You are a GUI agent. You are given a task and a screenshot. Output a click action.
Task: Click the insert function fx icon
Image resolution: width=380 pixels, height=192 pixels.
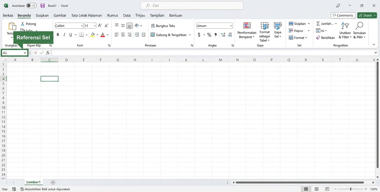47,53
